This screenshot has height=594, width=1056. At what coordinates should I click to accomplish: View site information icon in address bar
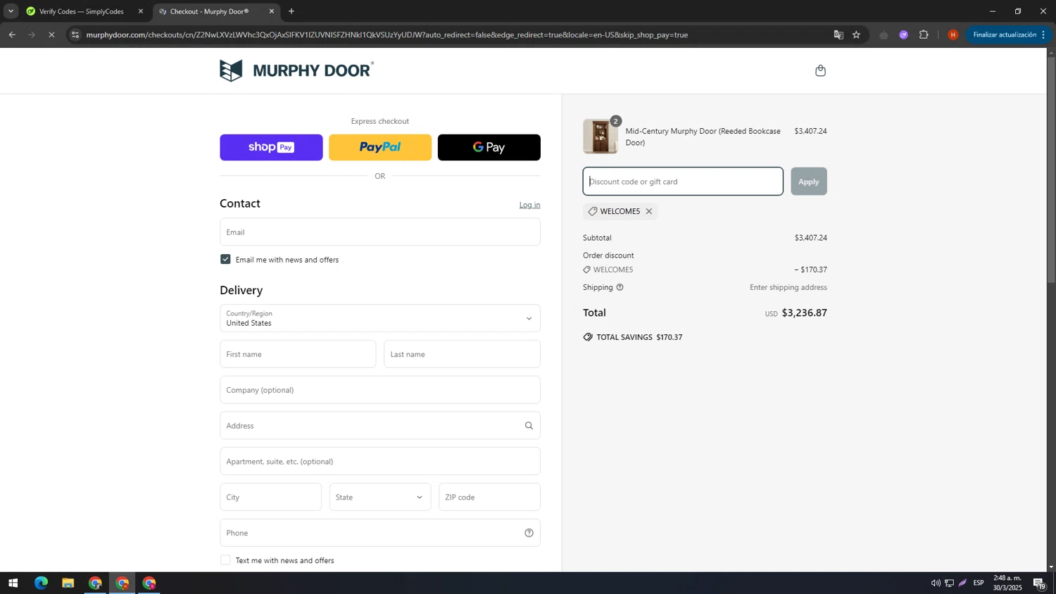pos(75,34)
